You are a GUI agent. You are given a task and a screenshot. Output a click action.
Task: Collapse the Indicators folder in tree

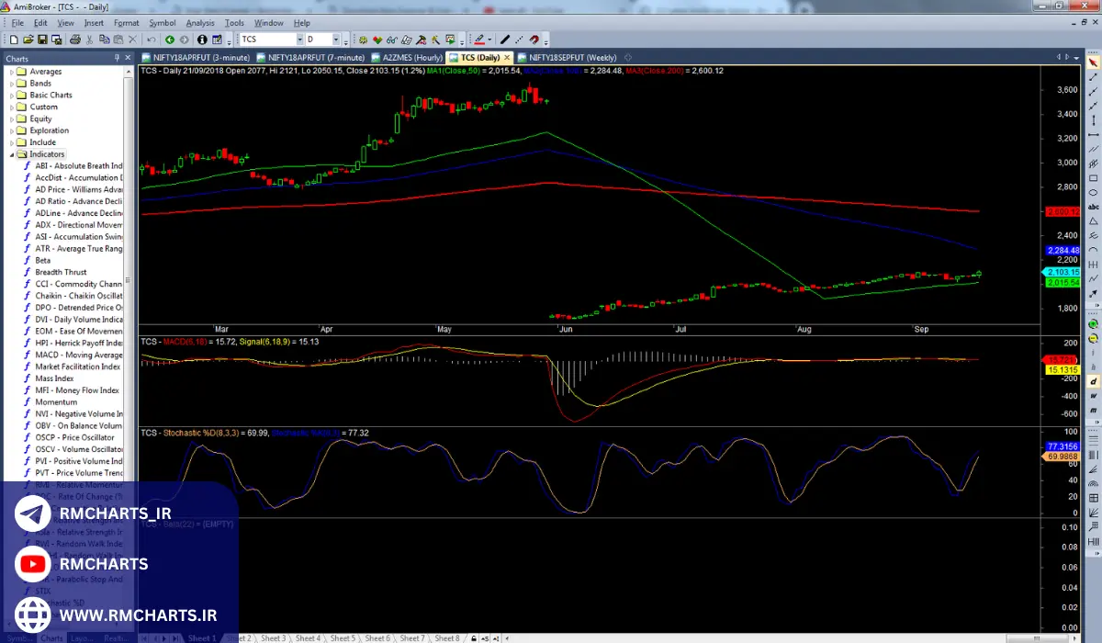(x=13, y=154)
